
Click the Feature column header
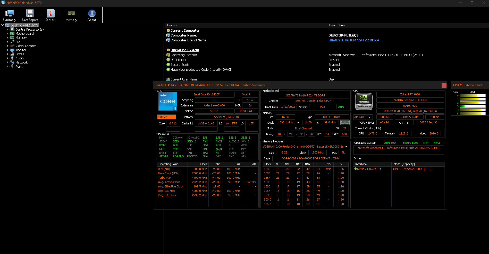(x=172, y=25)
